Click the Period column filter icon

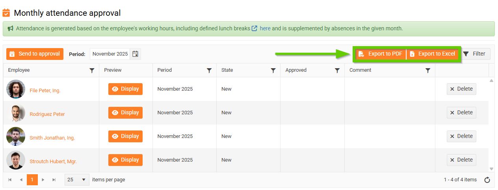click(209, 71)
